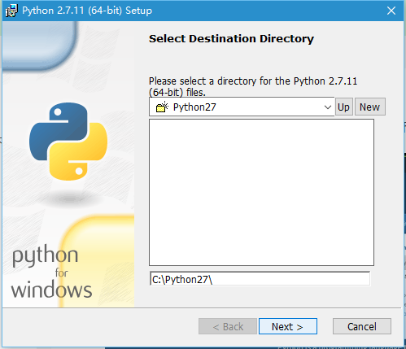Click inside the empty directory list box

pos(261,192)
